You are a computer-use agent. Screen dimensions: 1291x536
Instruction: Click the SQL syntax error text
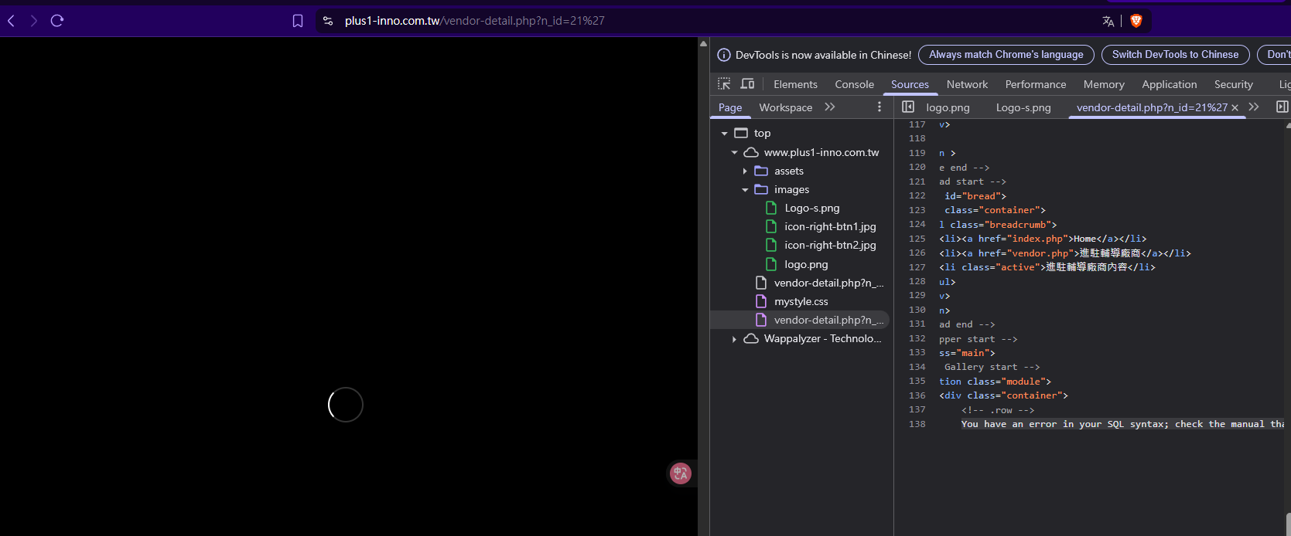click(1122, 424)
